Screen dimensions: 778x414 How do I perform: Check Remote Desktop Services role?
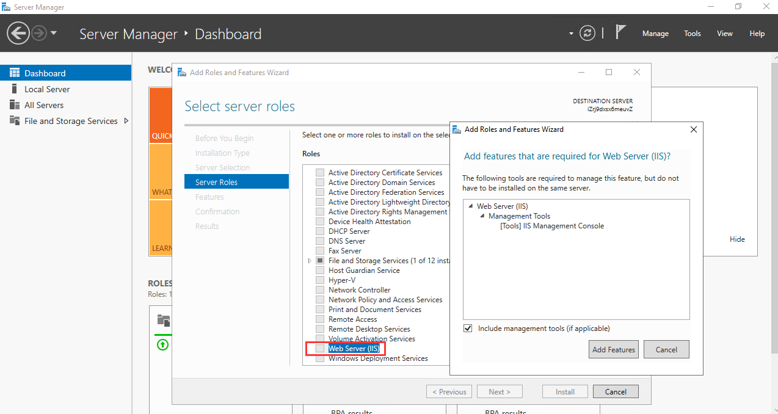point(320,329)
